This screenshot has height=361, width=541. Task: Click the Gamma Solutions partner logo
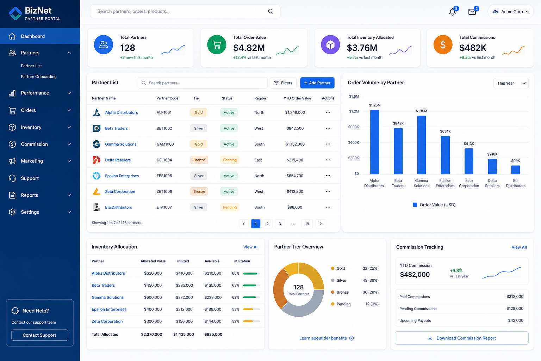(97, 144)
